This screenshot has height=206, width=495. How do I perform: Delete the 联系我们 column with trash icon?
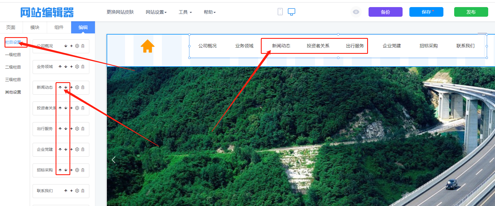(x=83, y=191)
